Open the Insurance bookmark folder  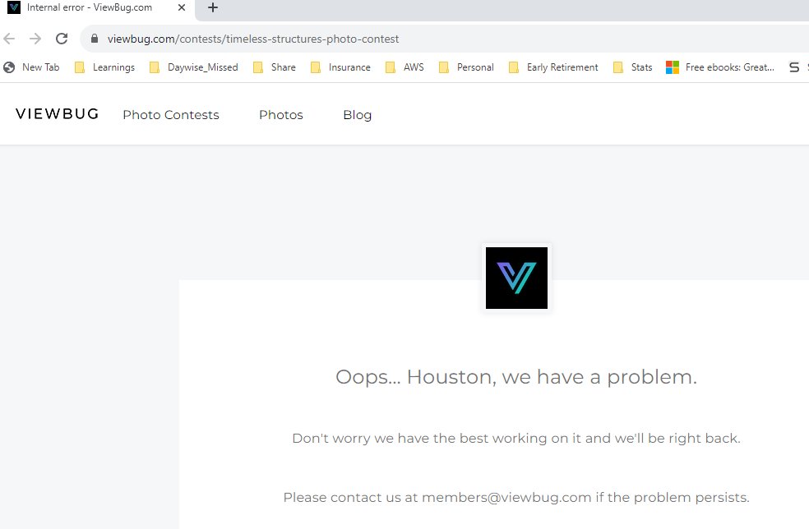[x=349, y=67]
